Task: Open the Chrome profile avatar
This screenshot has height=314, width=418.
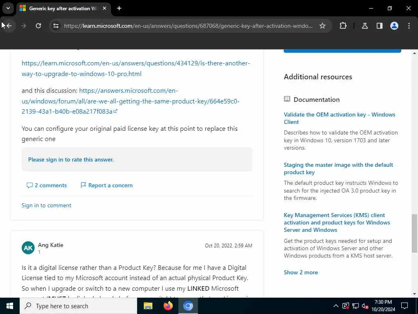Action: point(394,26)
